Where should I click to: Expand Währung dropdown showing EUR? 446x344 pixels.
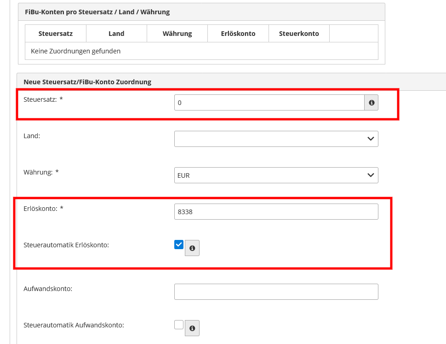click(x=276, y=175)
